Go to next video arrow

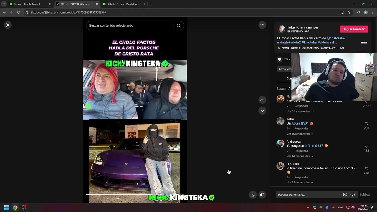(262, 111)
